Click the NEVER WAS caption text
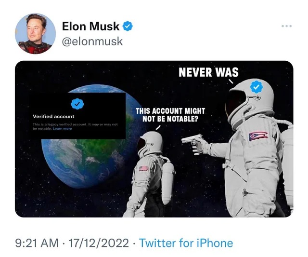The image size is (308, 257). [208, 72]
